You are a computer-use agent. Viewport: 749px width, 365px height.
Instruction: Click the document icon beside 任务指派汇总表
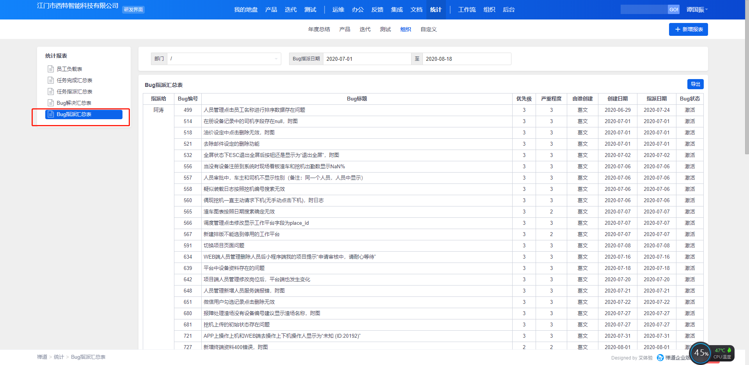pyautogui.click(x=50, y=92)
